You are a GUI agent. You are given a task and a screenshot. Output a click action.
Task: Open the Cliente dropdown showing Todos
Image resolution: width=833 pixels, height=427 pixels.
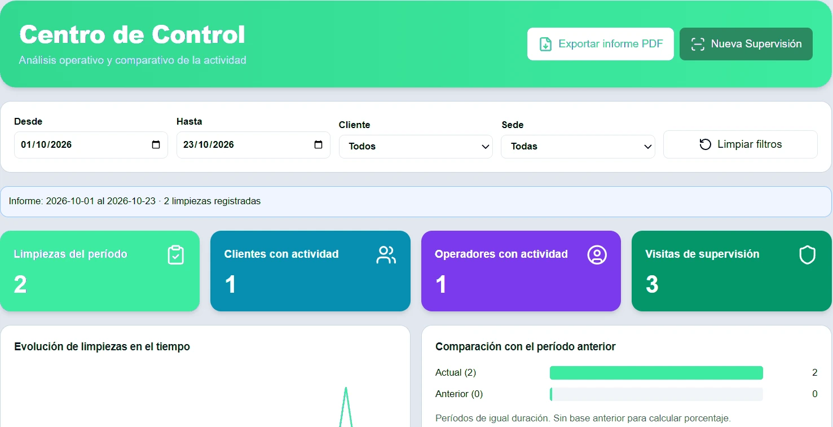coord(416,147)
